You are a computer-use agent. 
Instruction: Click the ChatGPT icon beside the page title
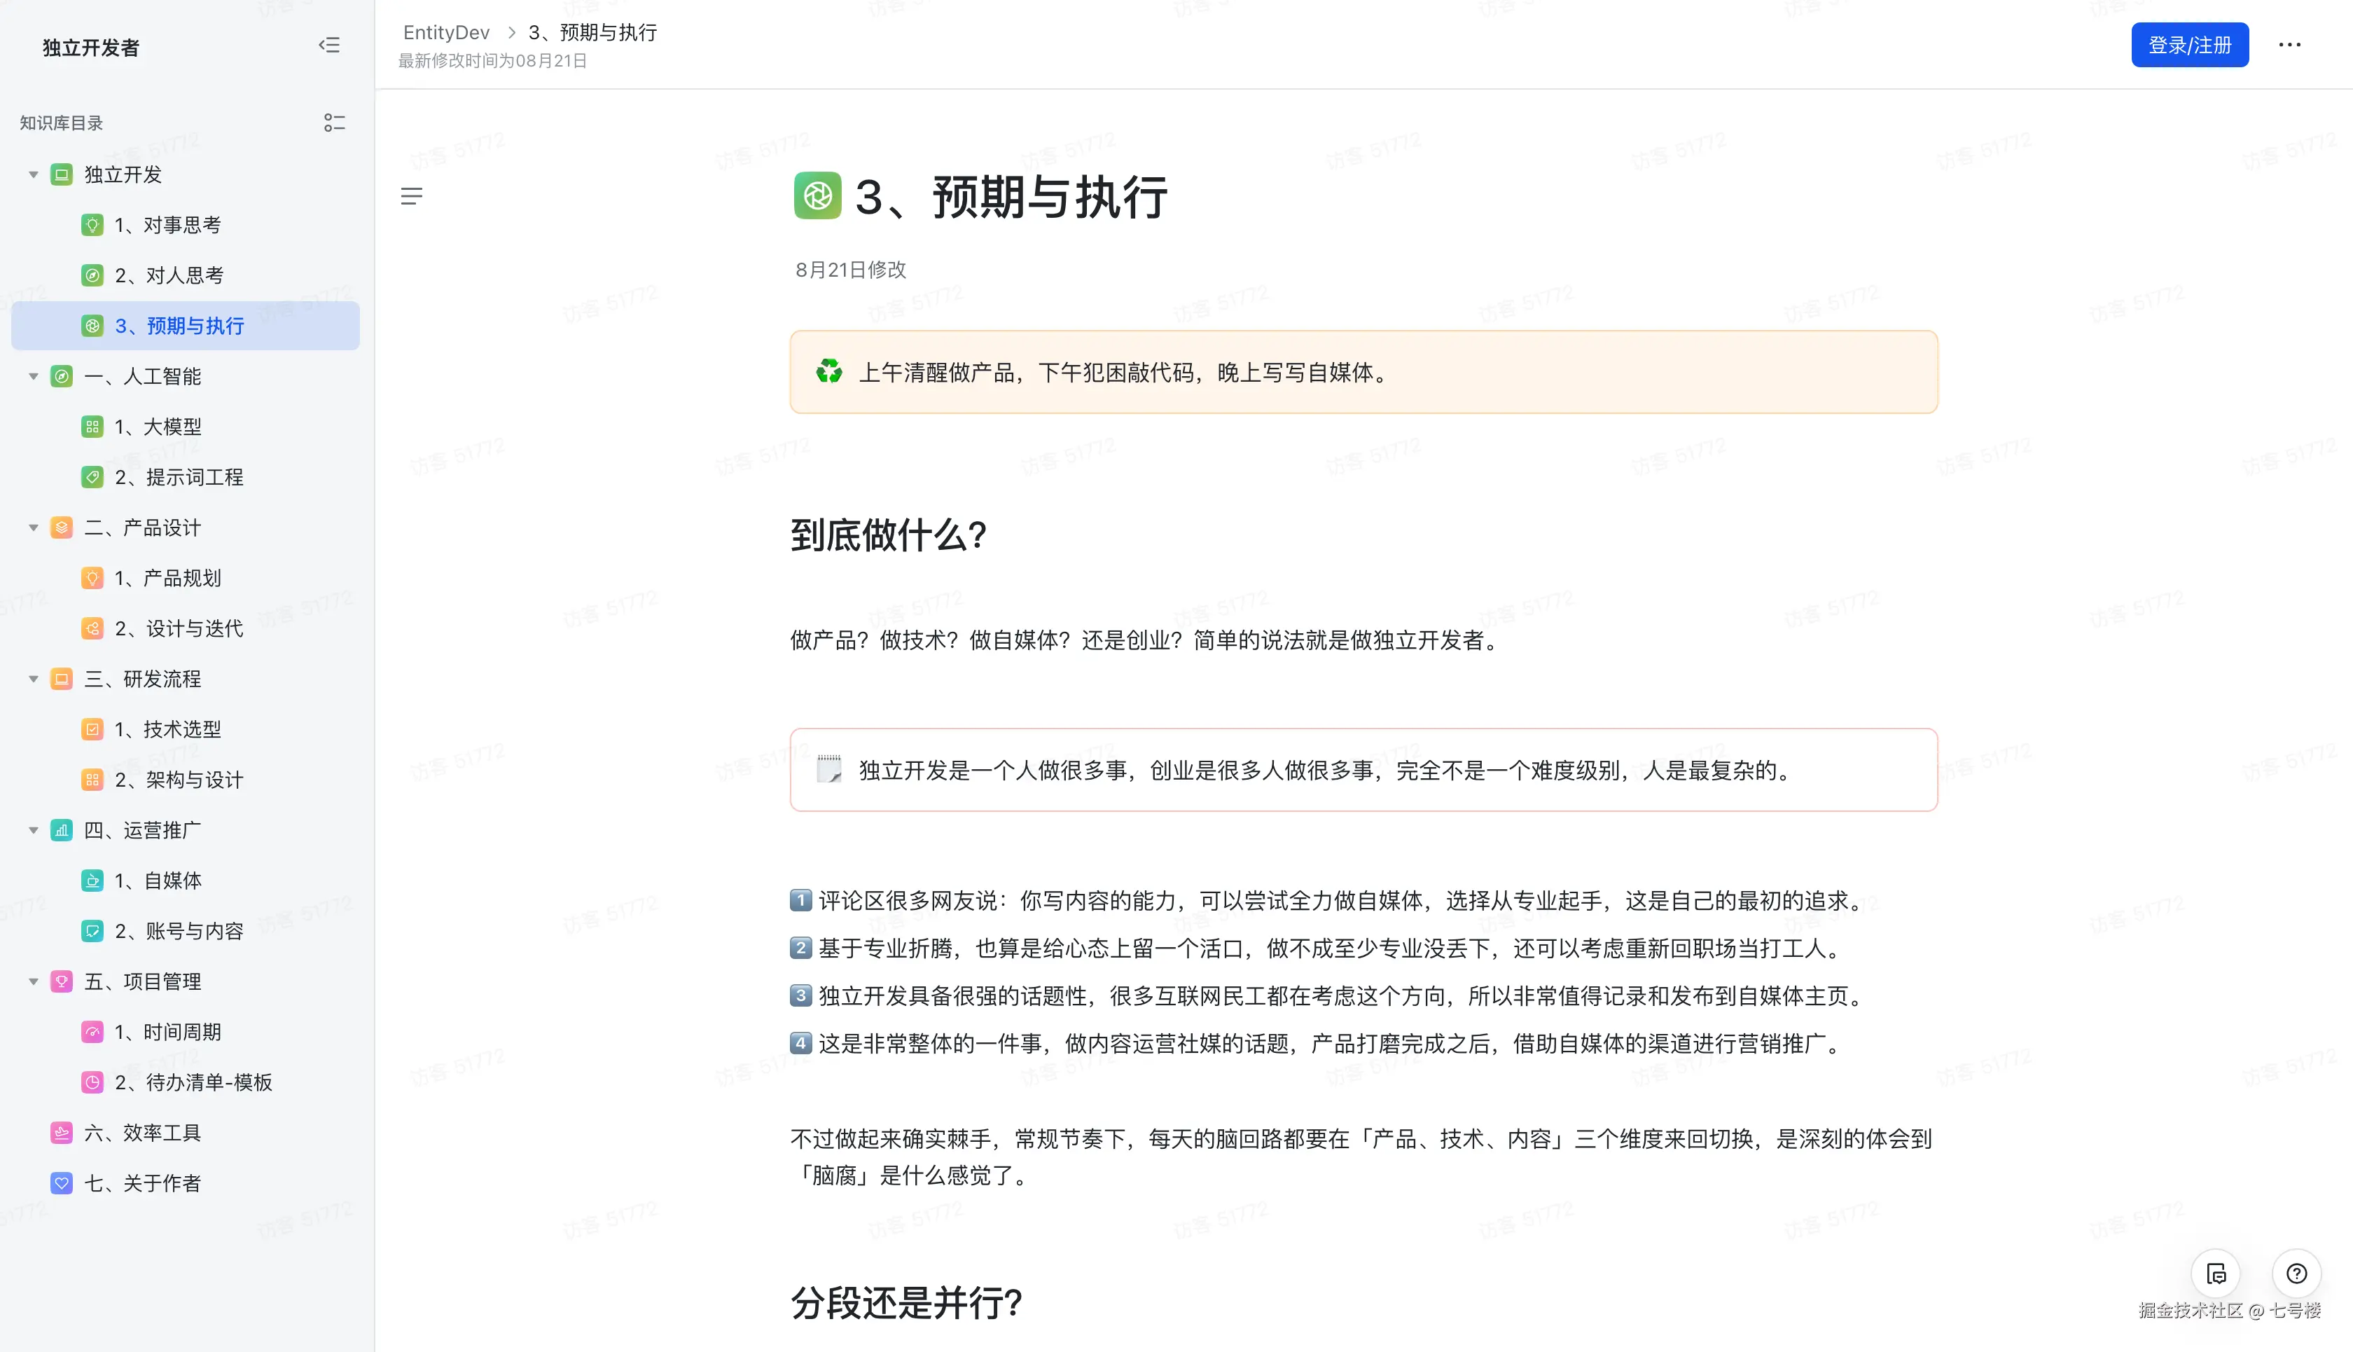click(x=817, y=197)
